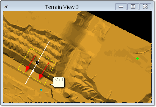
Task: Close the Terrain View 3 window
Action: click(145, 7)
